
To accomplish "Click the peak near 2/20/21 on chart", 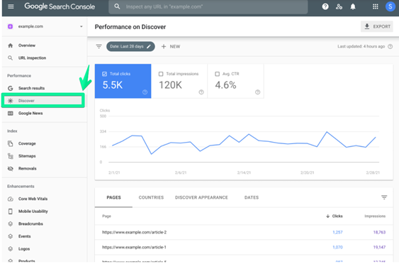I will (327, 132).
